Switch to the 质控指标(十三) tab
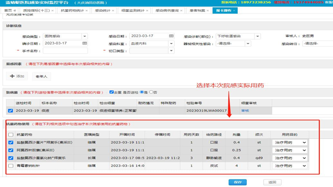Image resolution: width=333 pixels, height=187 pixels. pyautogui.click(x=36, y=10)
